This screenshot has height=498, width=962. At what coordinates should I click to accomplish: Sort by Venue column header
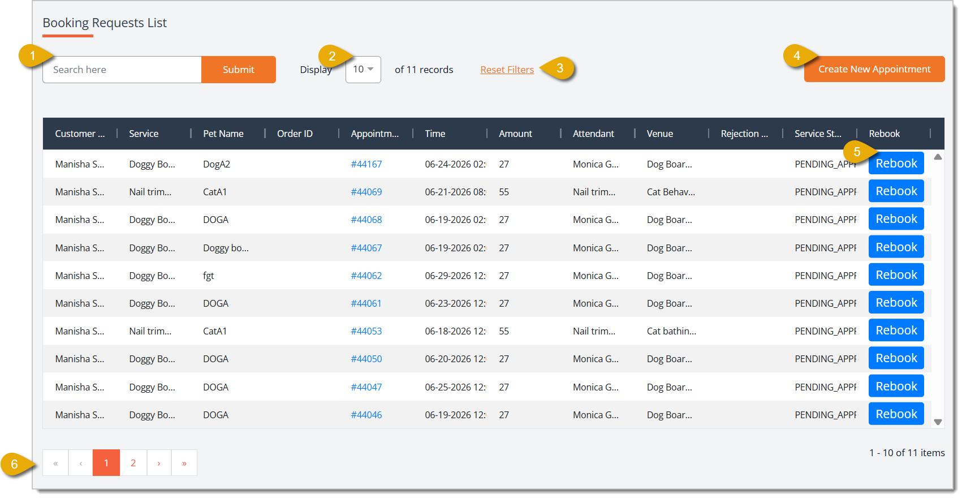point(660,134)
